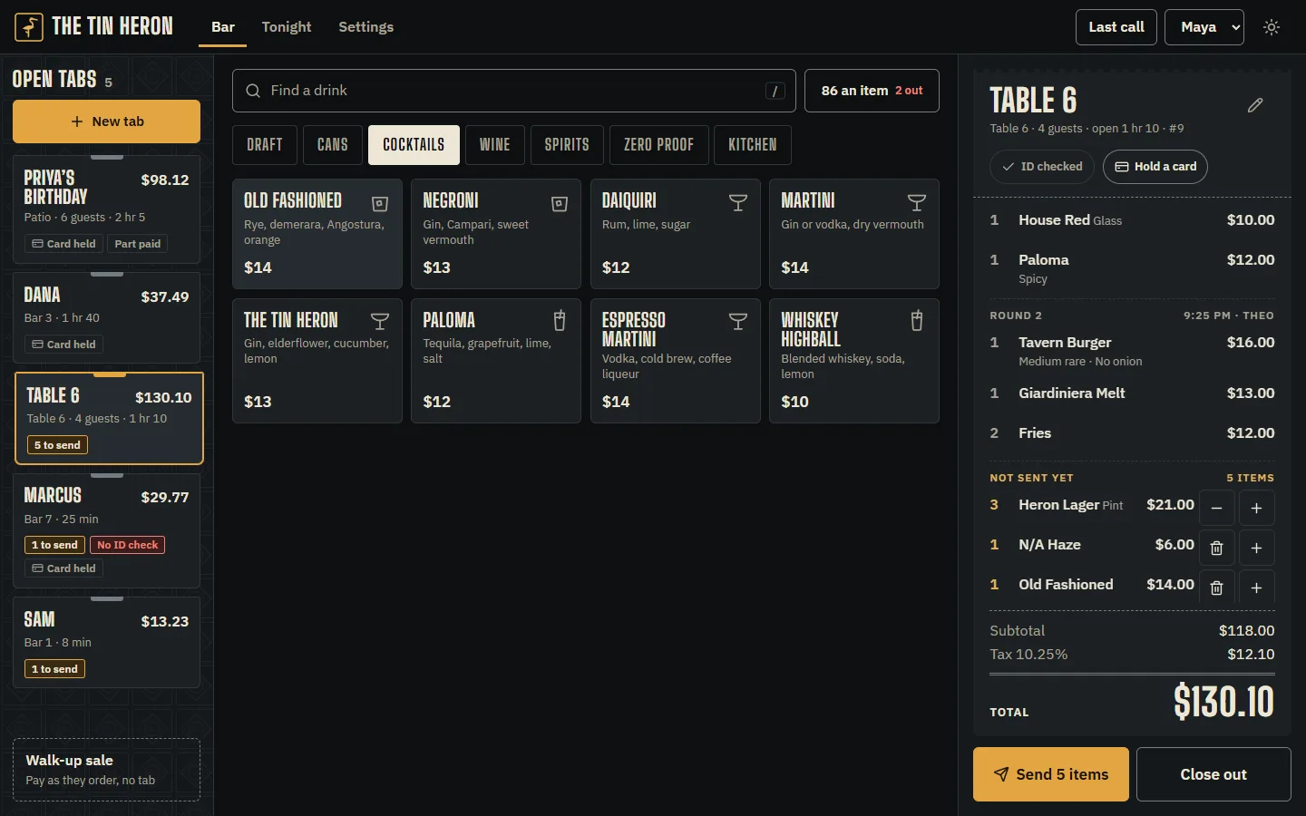Open Dana's tab at Bar 3
Image resolution: width=1306 pixels, height=816 pixels.
click(x=107, y=318)
